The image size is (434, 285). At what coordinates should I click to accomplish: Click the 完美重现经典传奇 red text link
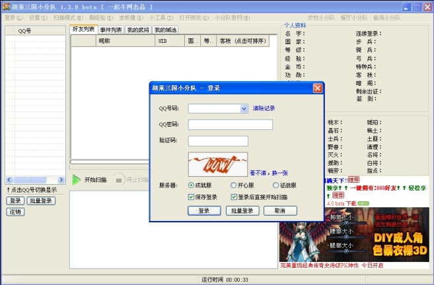tap(332, 265)
